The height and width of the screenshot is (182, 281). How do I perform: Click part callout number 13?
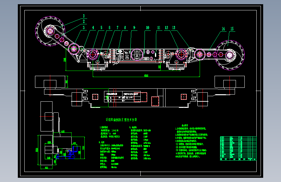174,28
